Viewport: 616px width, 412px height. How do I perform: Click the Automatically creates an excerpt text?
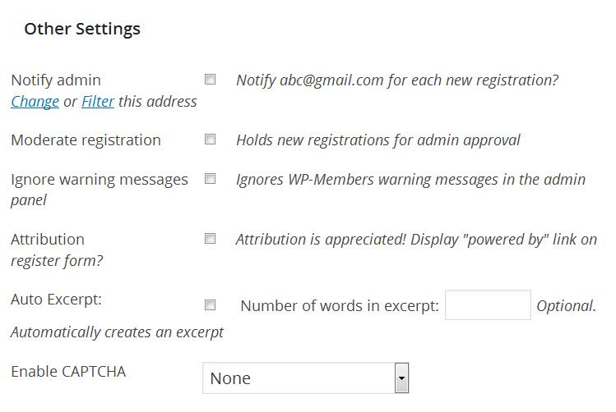pos(117,332)
